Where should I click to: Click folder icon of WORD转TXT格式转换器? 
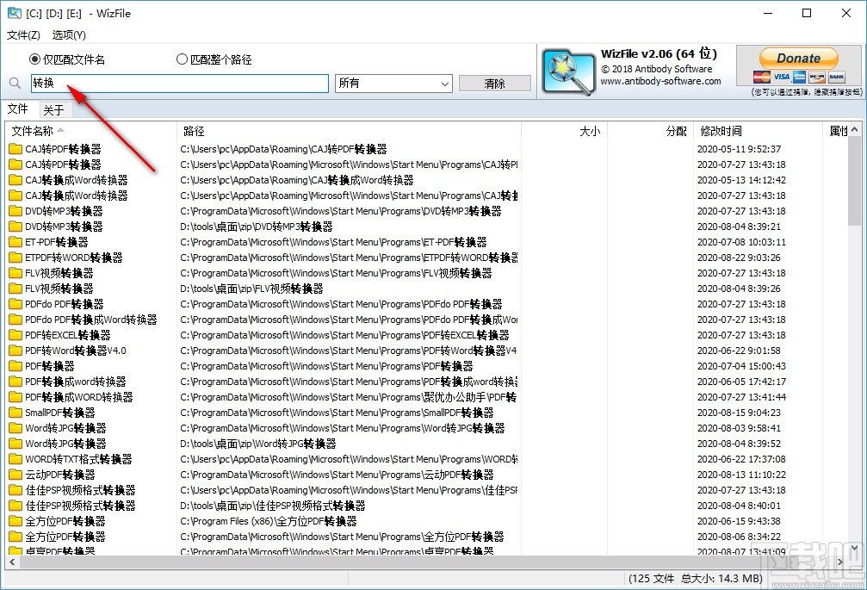15,459
